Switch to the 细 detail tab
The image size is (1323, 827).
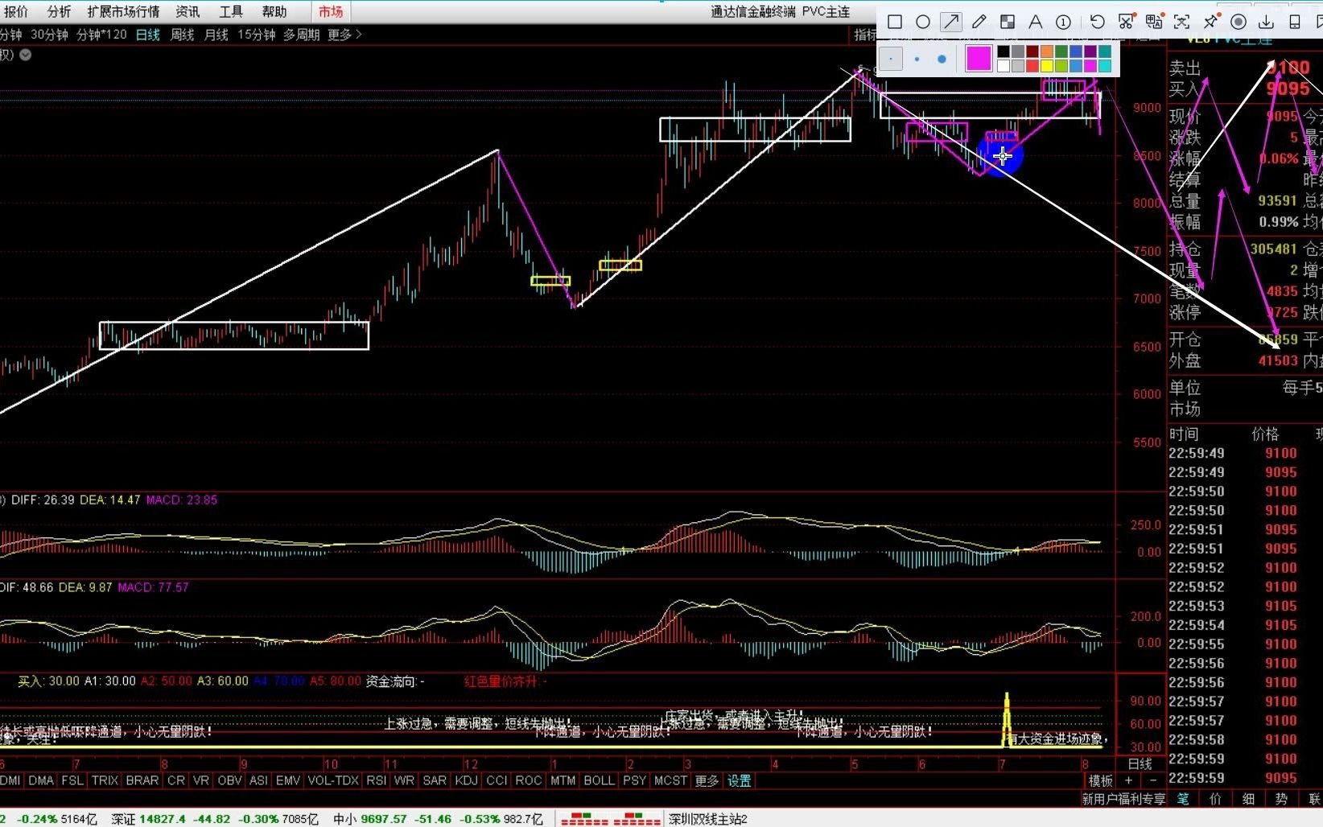point(1248,799)
